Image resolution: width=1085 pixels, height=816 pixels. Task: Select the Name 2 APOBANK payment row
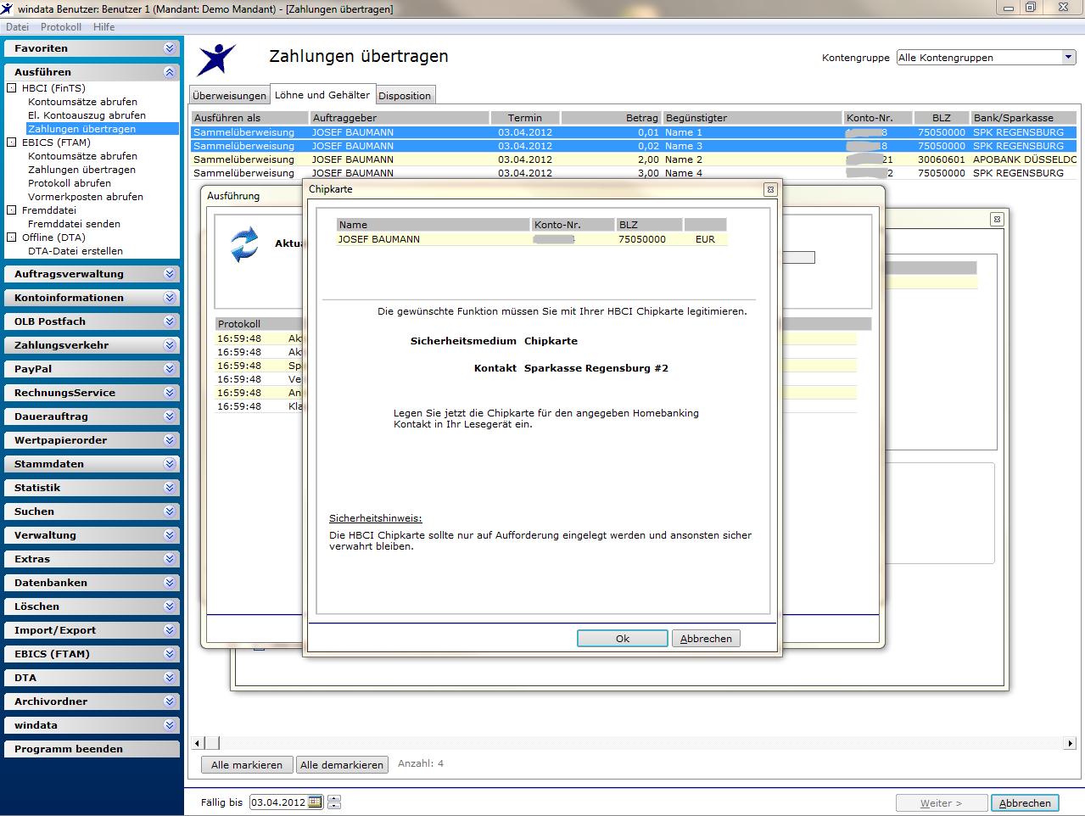[634, 159]
